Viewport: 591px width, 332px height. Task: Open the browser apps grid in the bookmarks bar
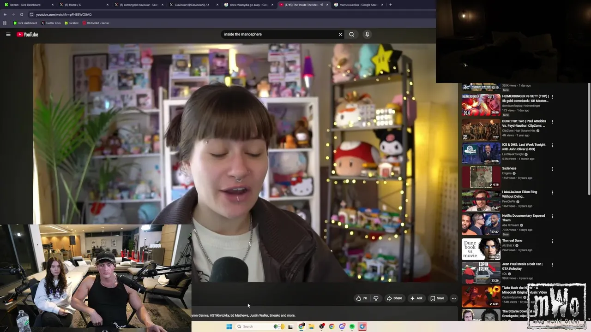click(x=5, y=23)
